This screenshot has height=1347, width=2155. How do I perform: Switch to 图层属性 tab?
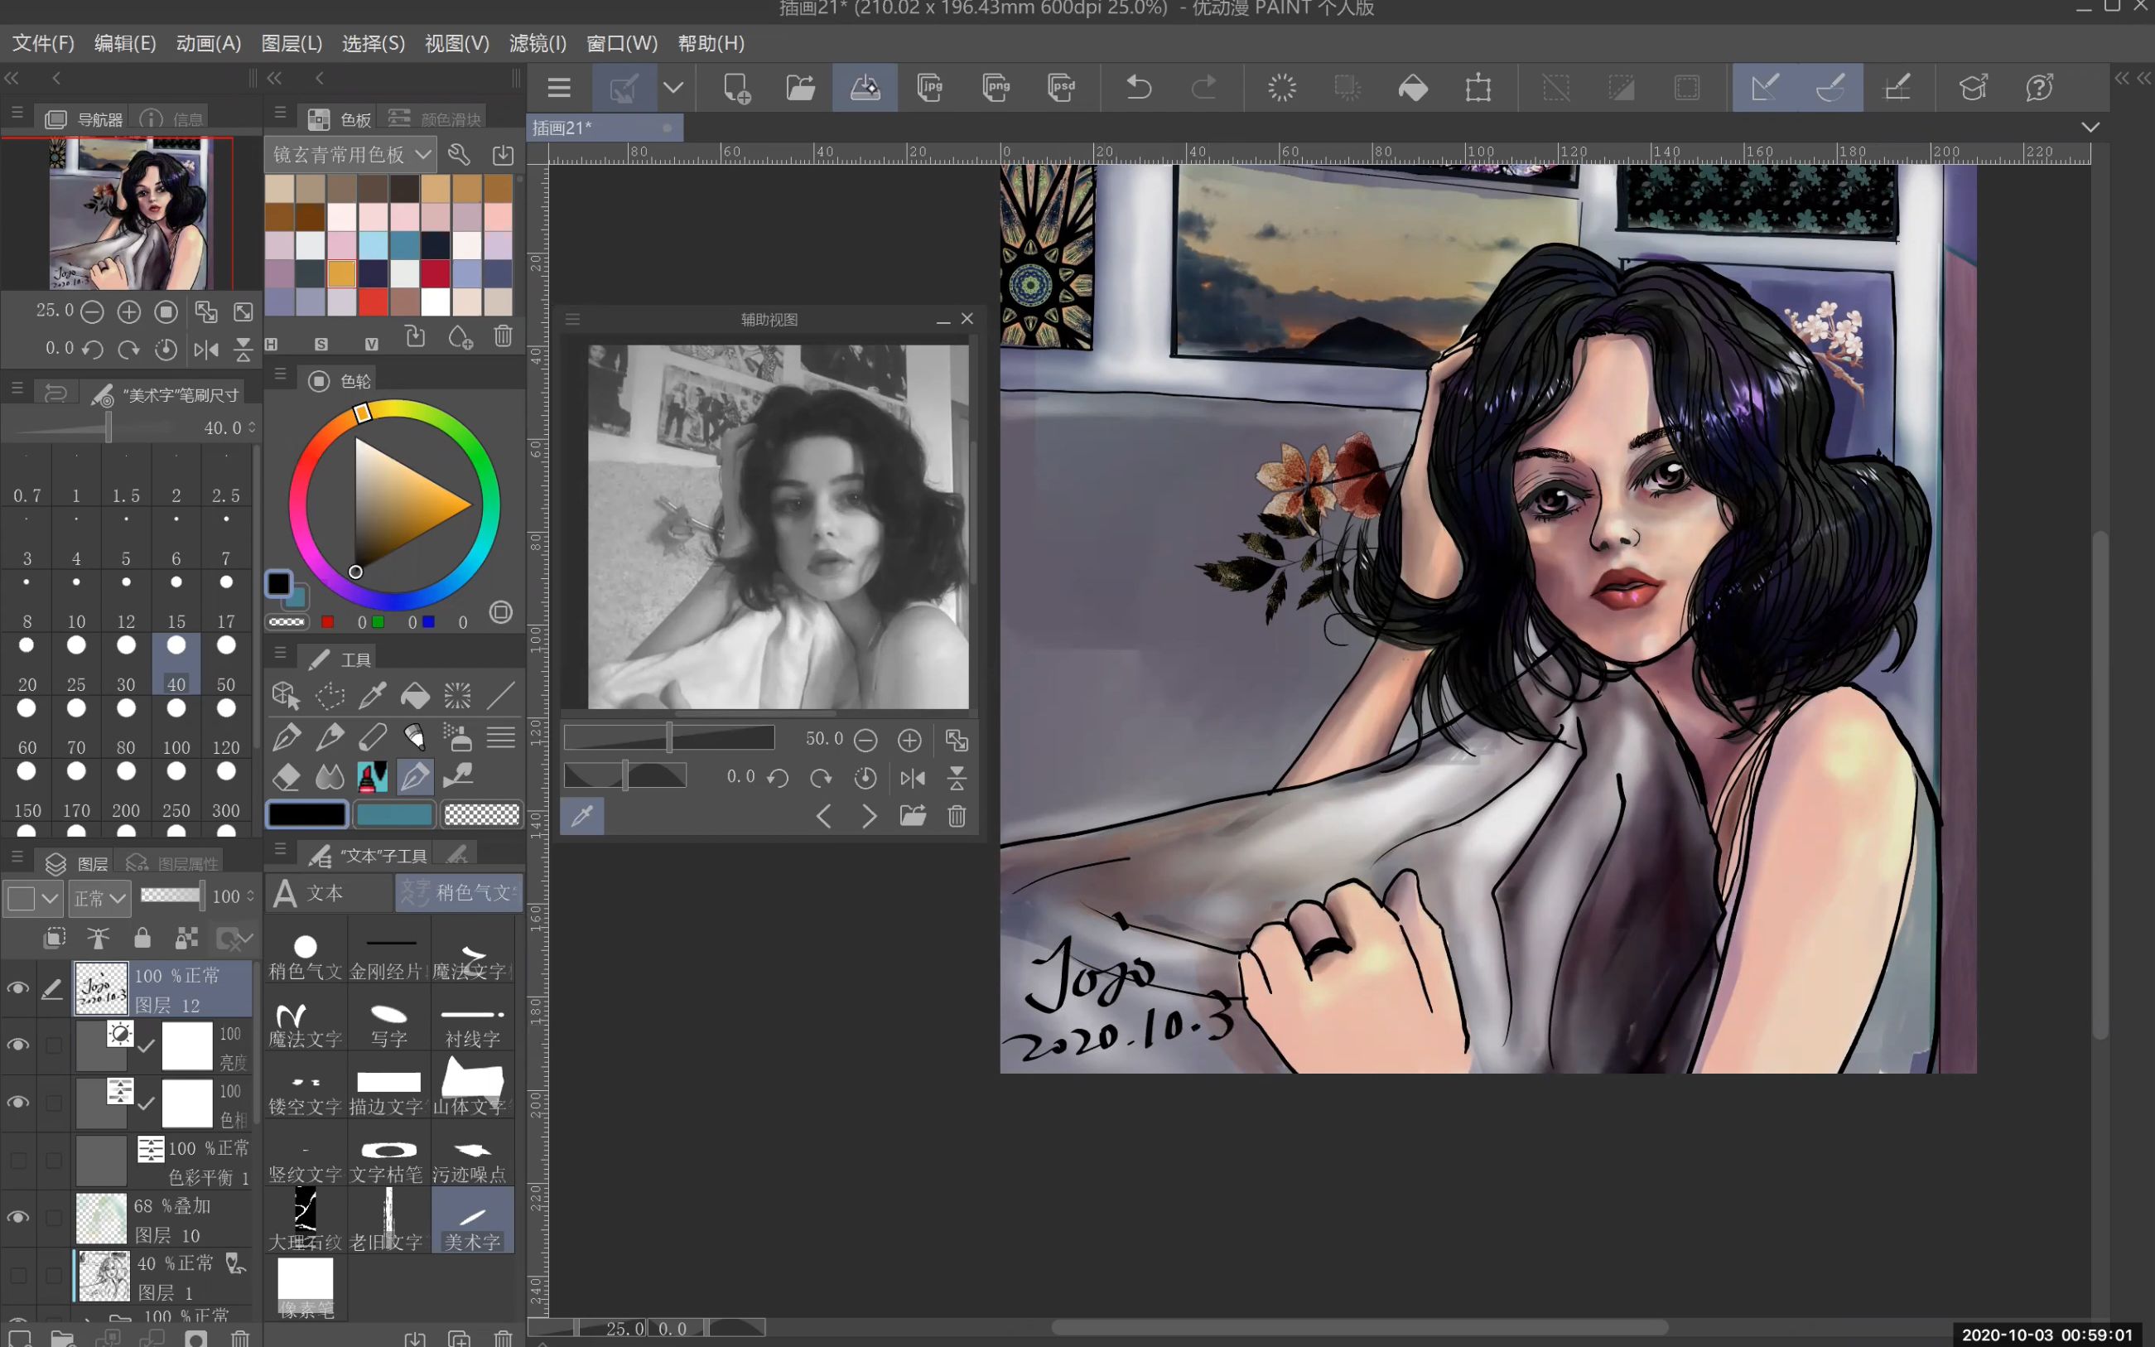(x=173, y=863)
